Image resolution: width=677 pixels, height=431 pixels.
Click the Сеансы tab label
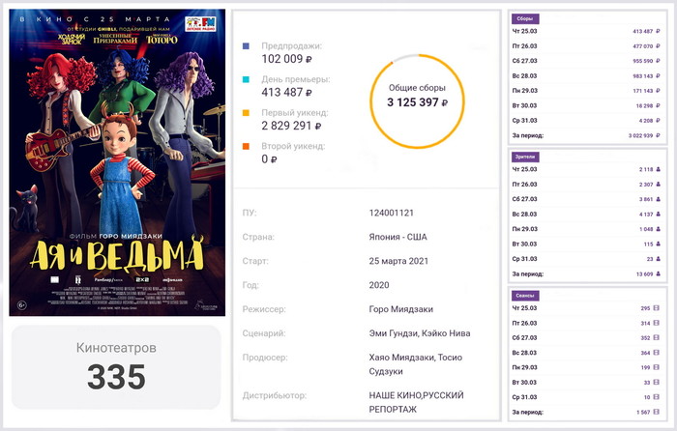[x=527, y=294]
